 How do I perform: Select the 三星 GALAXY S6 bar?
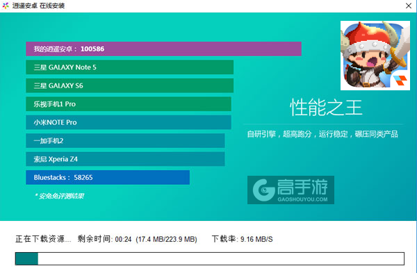coord(129,85)
